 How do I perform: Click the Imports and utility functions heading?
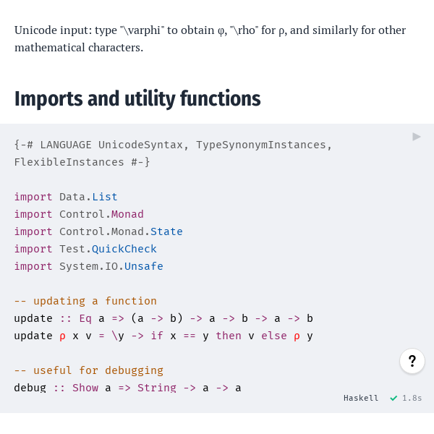tap(137, 99)
